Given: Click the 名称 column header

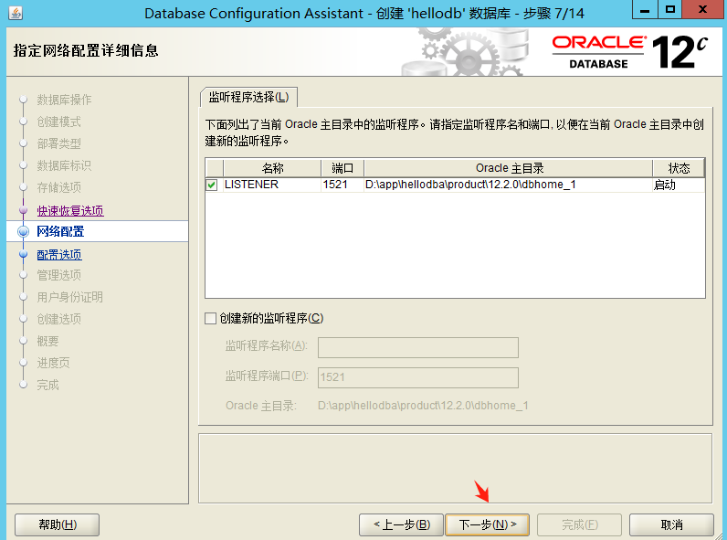Looking at the screenshot, I should click(x=272, y=168).
